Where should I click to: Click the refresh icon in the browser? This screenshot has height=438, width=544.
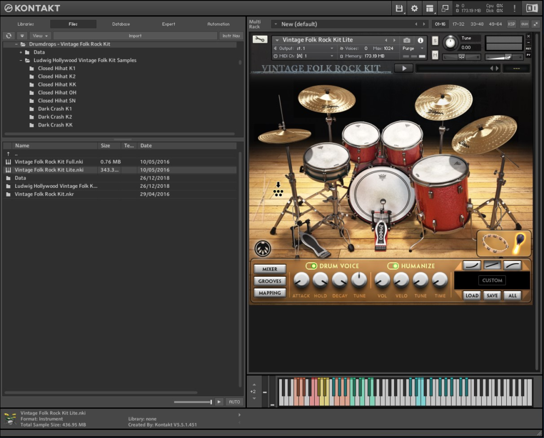coord(9,36)
